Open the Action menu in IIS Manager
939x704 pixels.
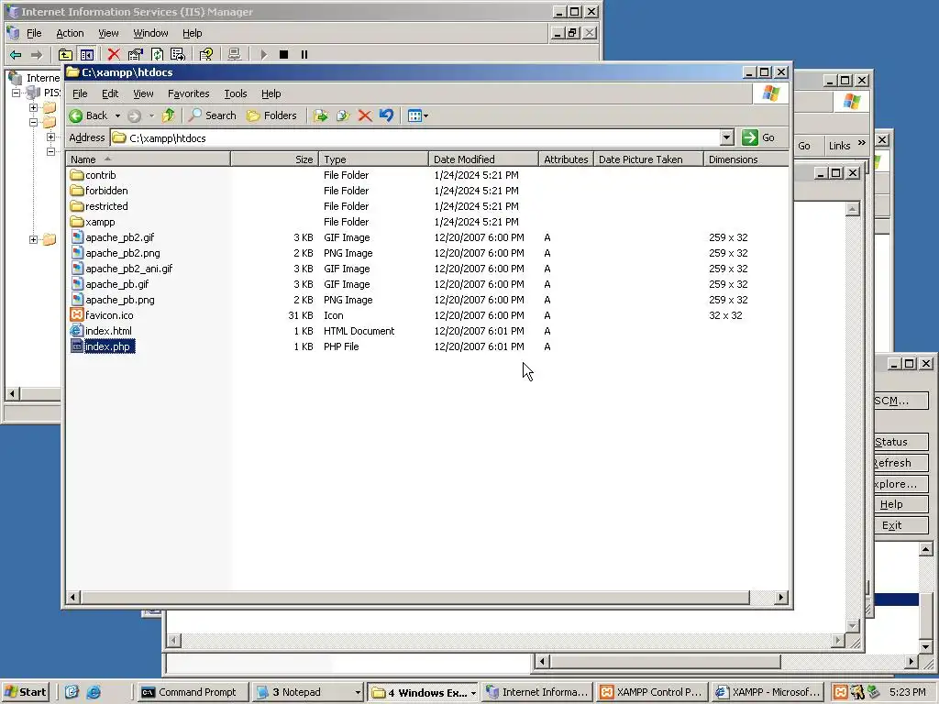click(70, 33)
